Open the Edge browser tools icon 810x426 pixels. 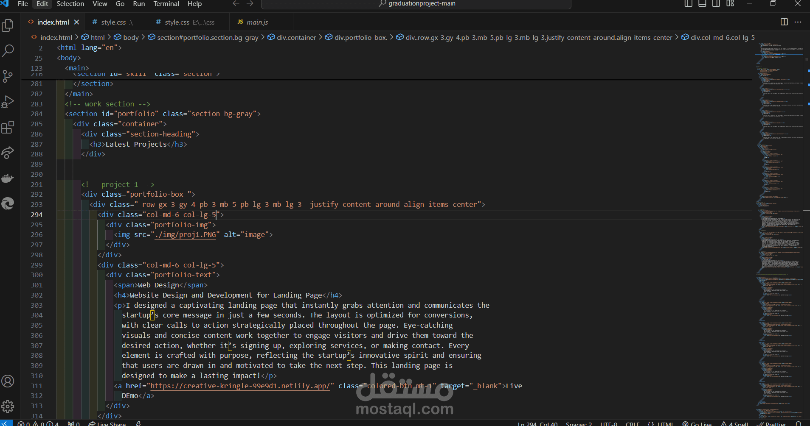pos(8,203)
